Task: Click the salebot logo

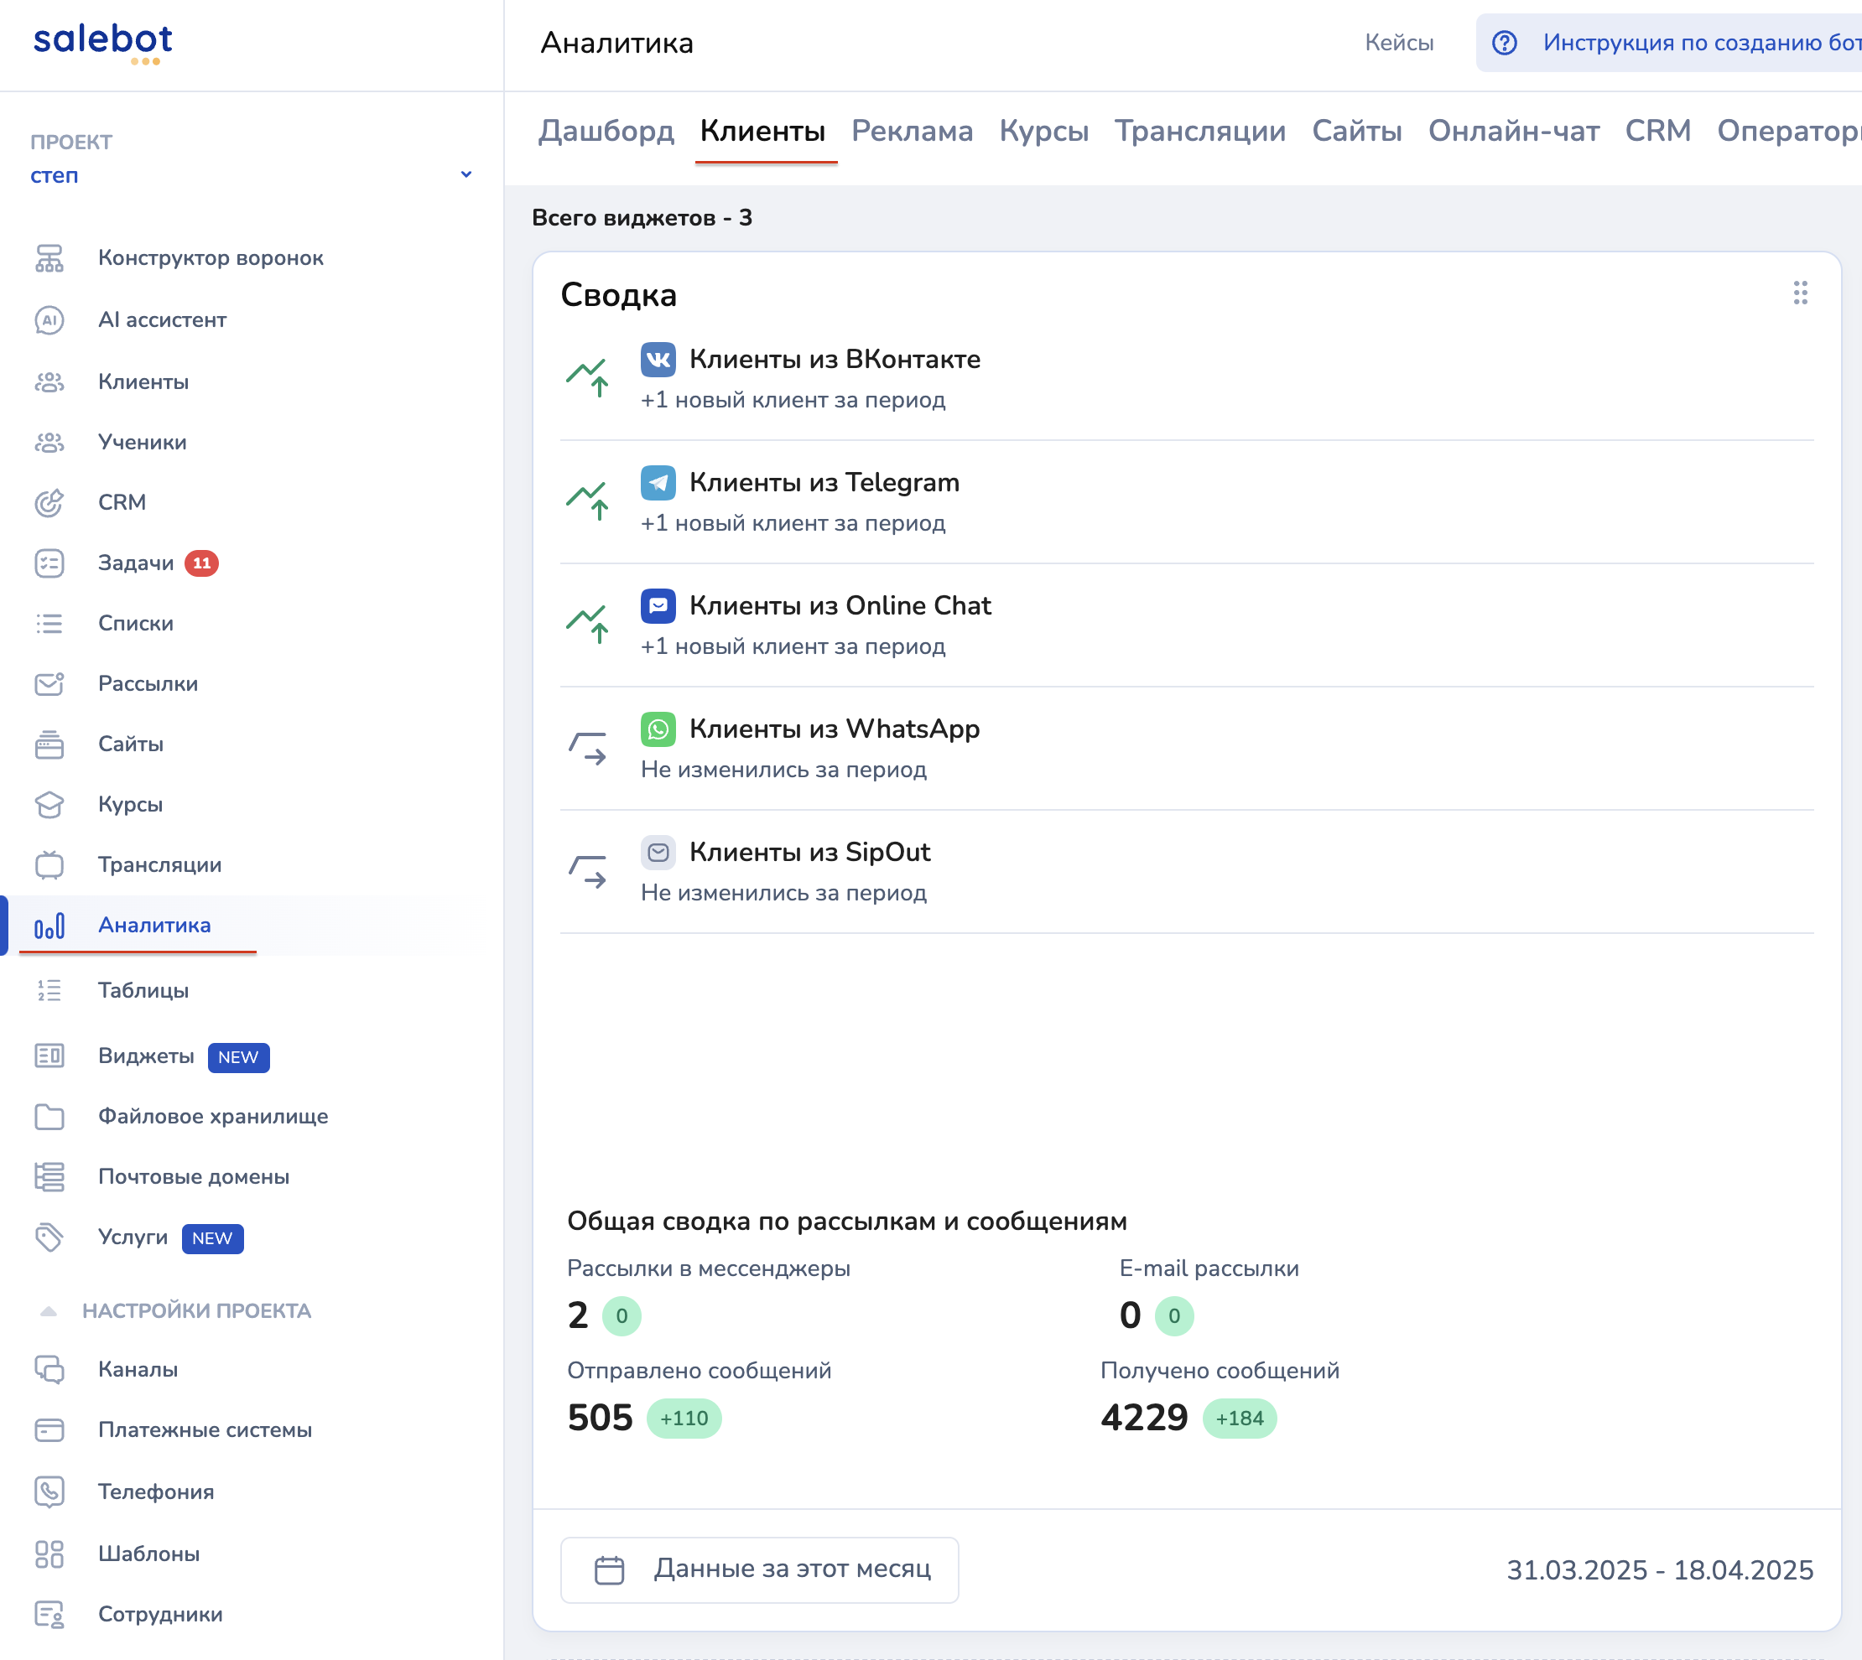Action: 102,42
